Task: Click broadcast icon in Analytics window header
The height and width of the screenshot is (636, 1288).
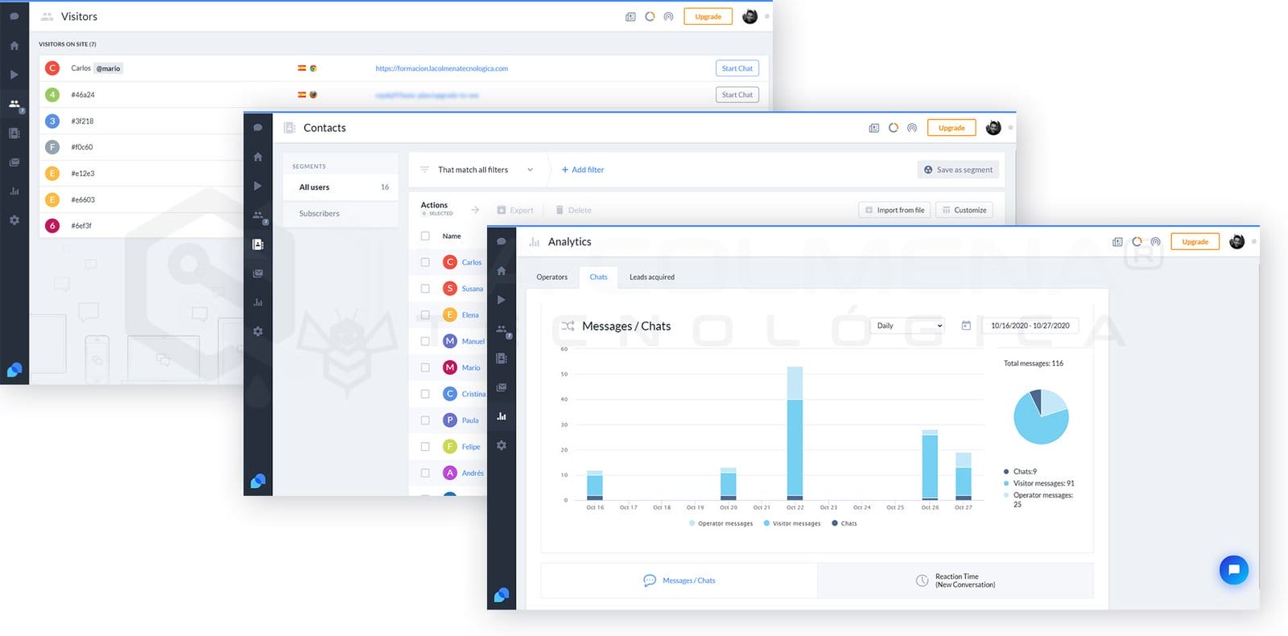Action: [1155, 242]
